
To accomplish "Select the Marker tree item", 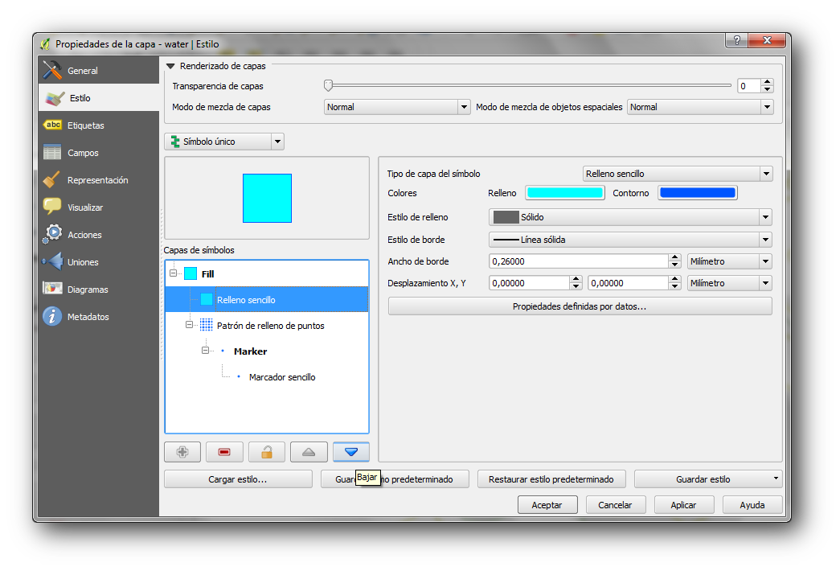I will pos(250,351).
